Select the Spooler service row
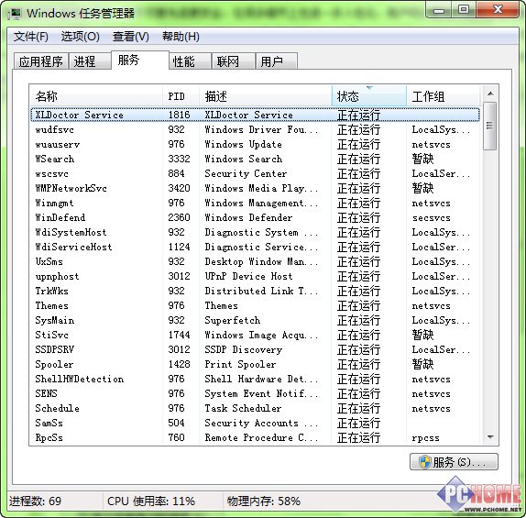 click(255, 364)
